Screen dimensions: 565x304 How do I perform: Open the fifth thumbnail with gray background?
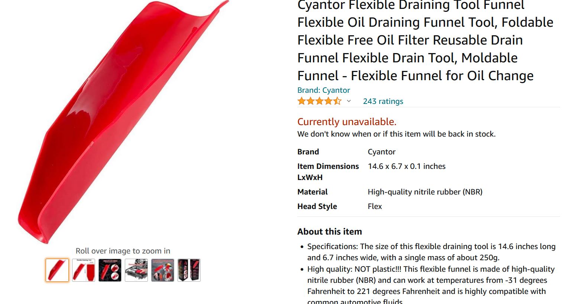[x=163, y=270]
